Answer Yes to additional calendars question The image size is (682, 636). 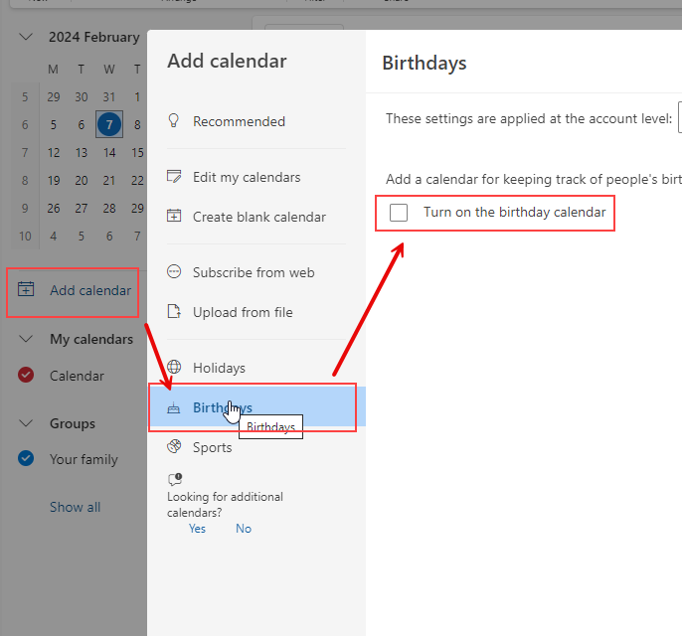tap(197, 529)
